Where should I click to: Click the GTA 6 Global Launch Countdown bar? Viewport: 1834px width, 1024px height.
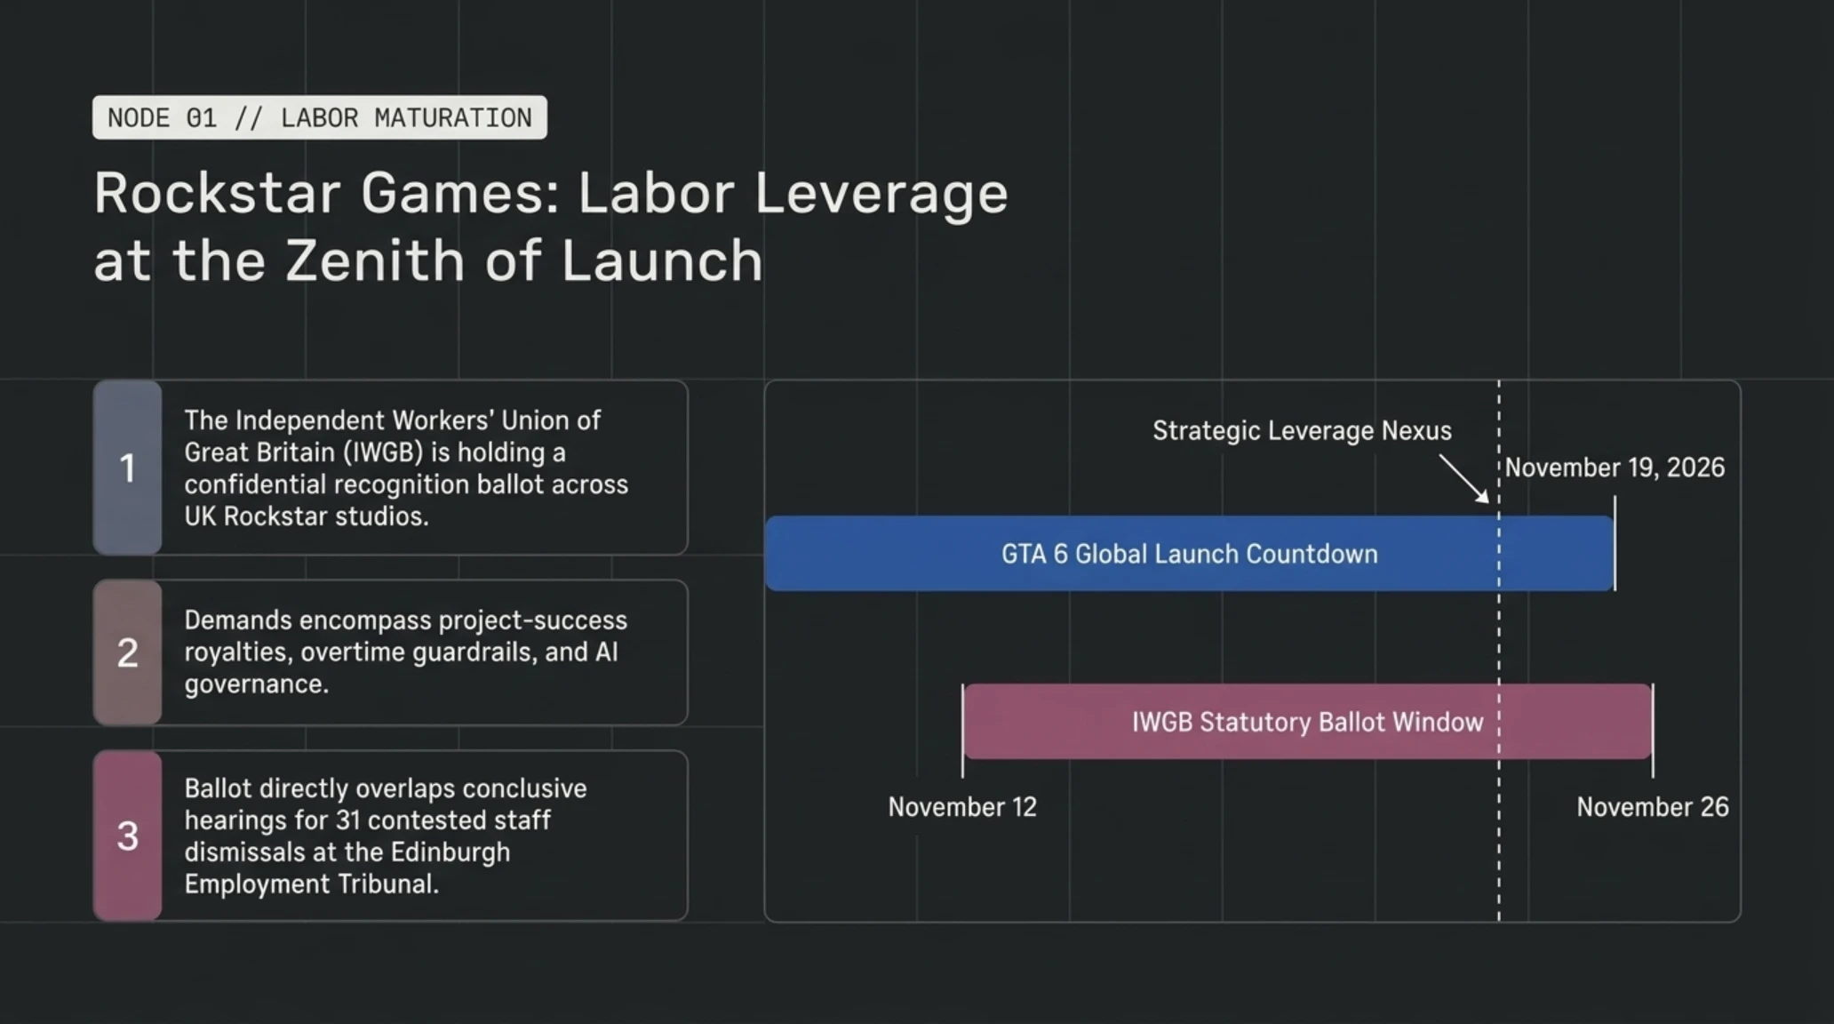[x=1190, y=553]
